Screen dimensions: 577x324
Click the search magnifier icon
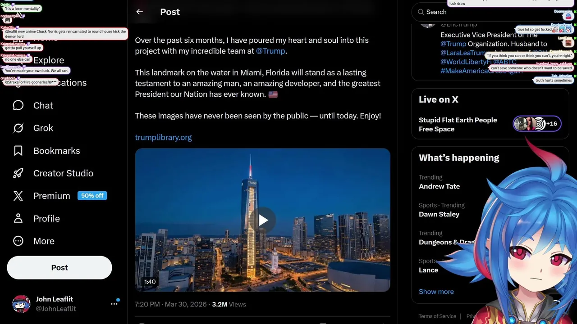pyautogui.click(x=421, y=12)
